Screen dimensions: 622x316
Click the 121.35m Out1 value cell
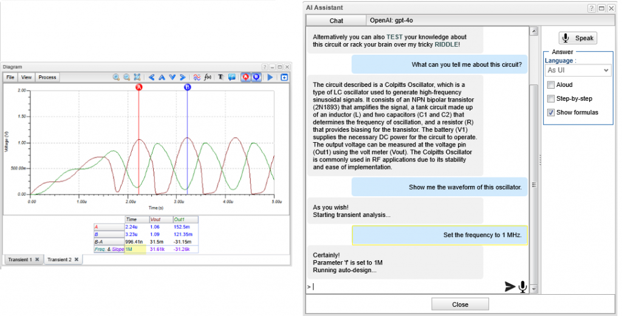tap(185, 234)
